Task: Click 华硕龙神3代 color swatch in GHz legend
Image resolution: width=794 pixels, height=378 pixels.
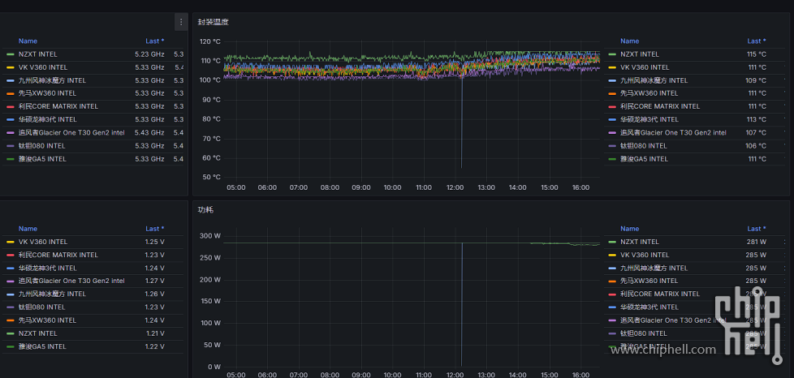Action: [10, 120]
